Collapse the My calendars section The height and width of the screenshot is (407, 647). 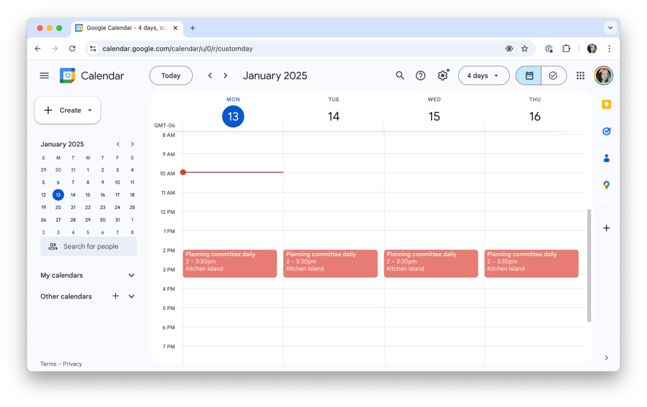(x=131, y=275)
